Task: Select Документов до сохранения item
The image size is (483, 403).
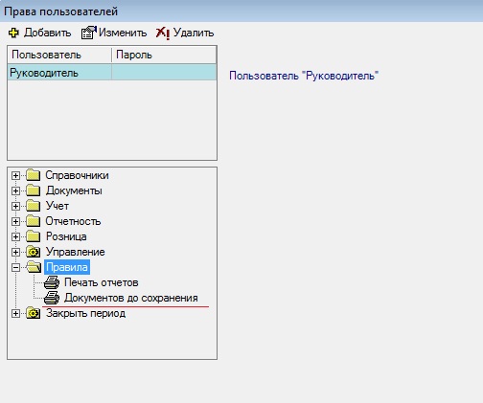Action: click(x=131, y=298)
